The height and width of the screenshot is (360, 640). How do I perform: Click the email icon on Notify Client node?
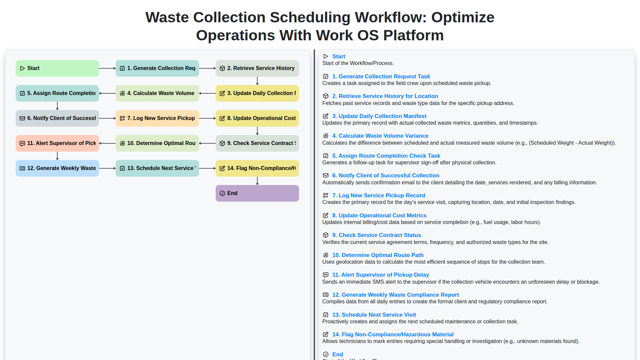(x=22, y=118)
